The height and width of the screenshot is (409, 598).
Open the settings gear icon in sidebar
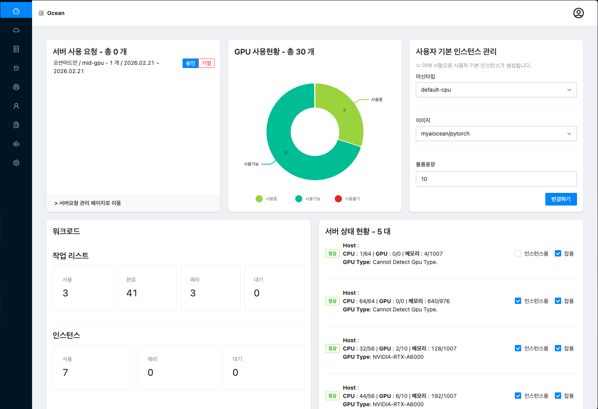click(16, 163)
